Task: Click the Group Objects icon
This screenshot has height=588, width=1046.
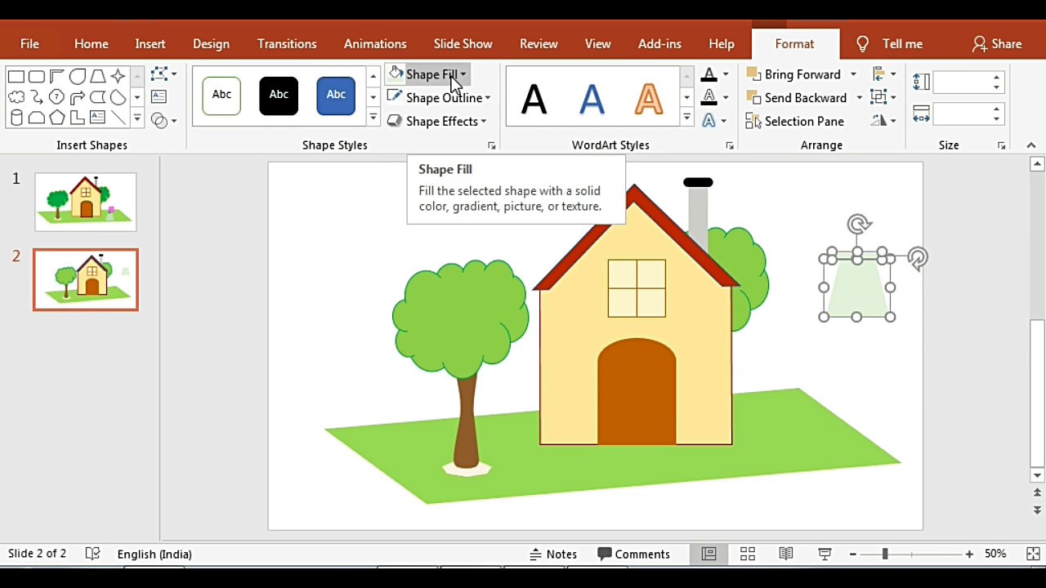Action: [x=879, y=96]
